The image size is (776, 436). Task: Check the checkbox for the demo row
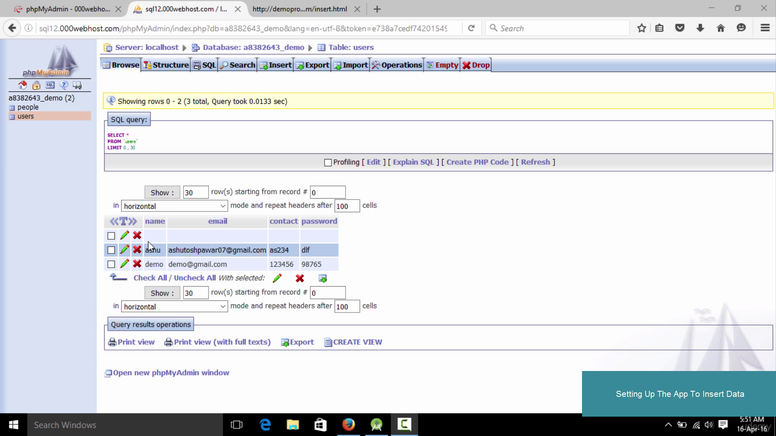click(111, 264)
